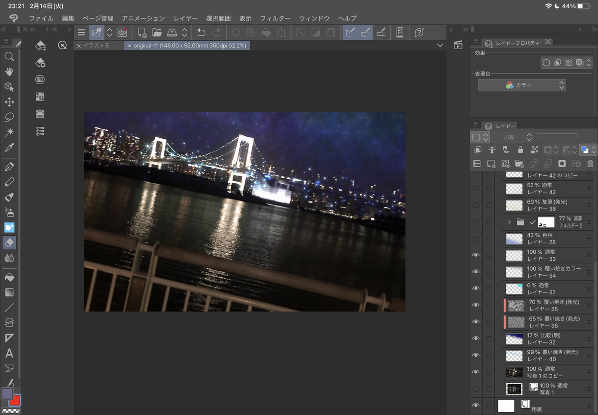
Task: Click the Create layer mask icon
Action: (x=562, y=163)
